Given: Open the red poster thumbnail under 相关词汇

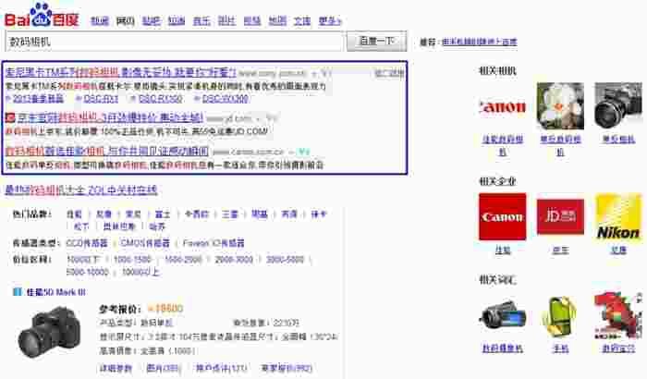Looking at the screenshot, I should click(618, 316).
